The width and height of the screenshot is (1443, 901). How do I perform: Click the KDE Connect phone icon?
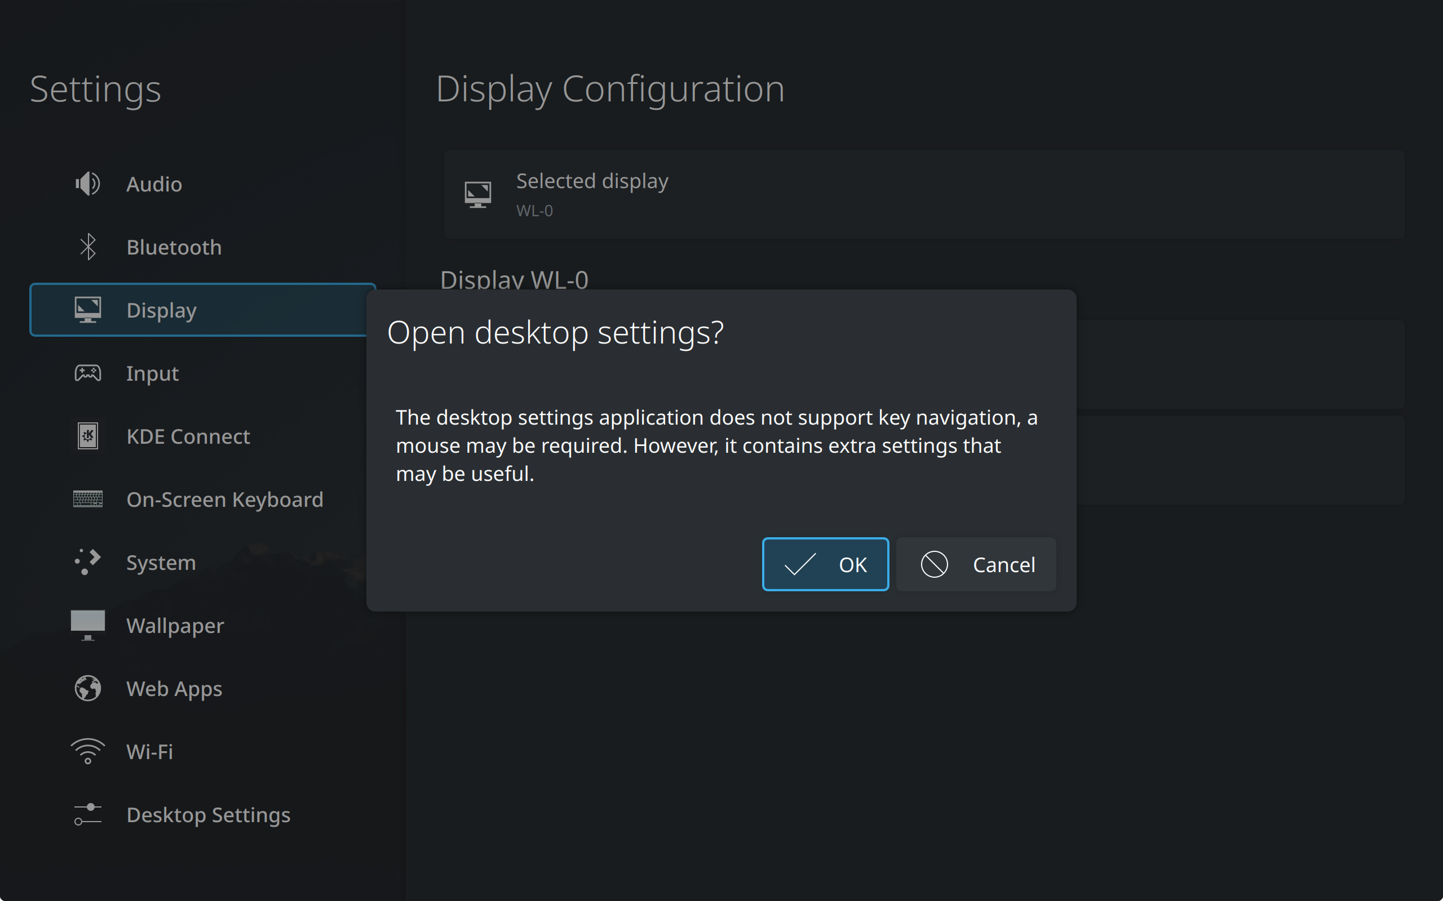88,436
